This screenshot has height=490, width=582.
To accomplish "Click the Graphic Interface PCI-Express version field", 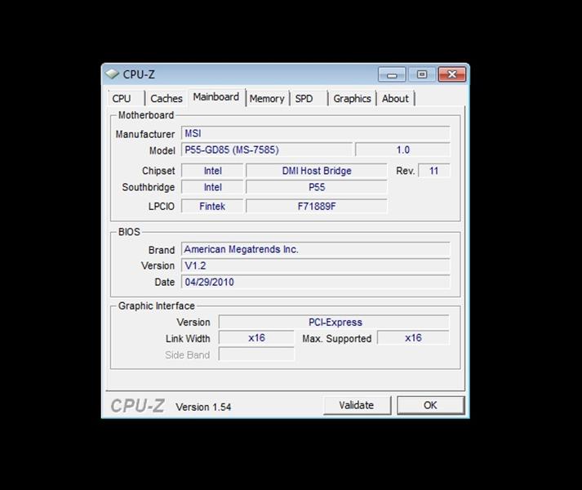I will (334, 323).
